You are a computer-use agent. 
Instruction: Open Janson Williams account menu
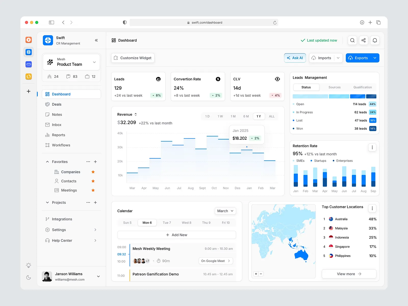[x=98, y=276]
